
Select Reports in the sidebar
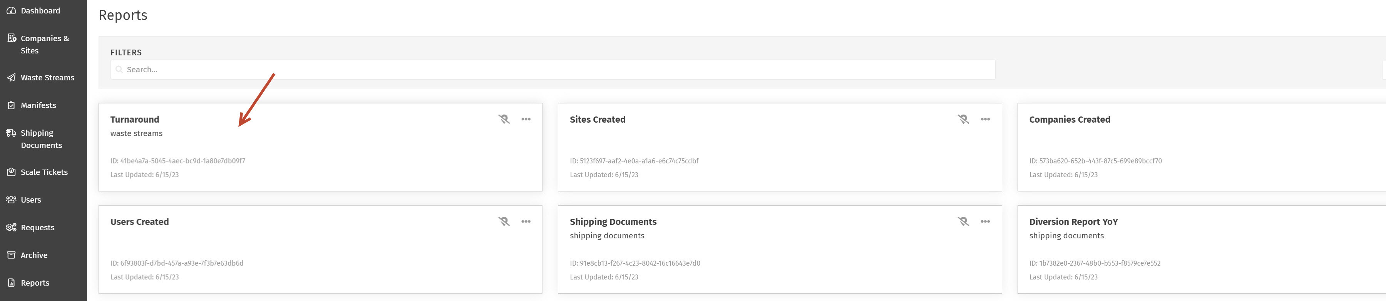coord(35,283)
